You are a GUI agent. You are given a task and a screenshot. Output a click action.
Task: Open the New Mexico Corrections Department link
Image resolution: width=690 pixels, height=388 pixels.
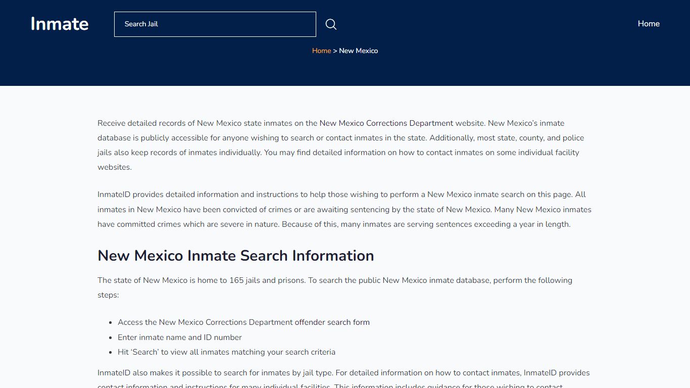[x=386, y=123]
